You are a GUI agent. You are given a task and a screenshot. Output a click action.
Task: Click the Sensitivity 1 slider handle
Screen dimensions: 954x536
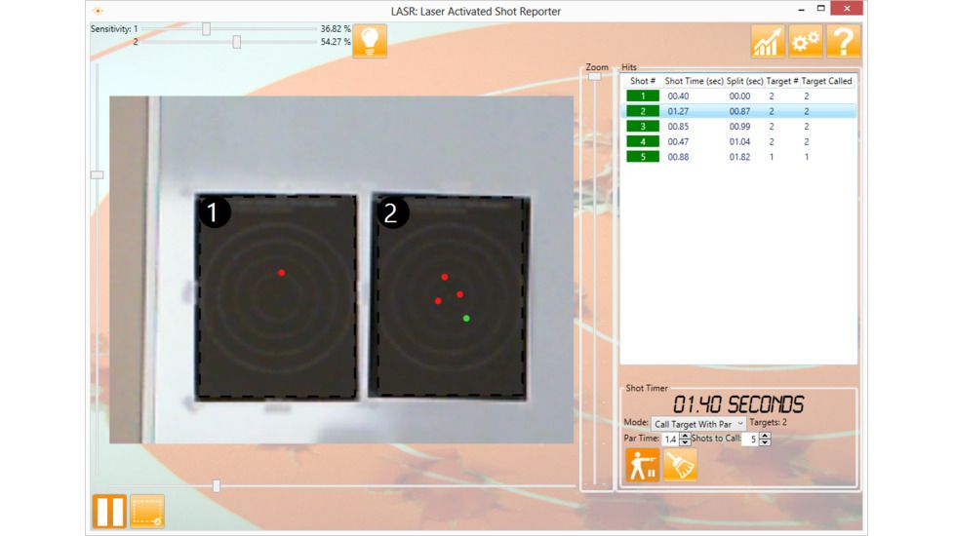[x=206, y=29]
